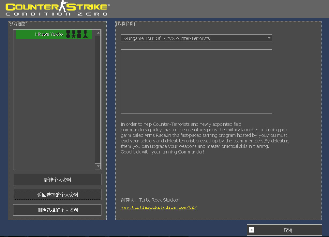The image size is (329, 237).
Task: Click the star medal icon beside Hikawa Yukko
Action: click(x=73, y=34)
